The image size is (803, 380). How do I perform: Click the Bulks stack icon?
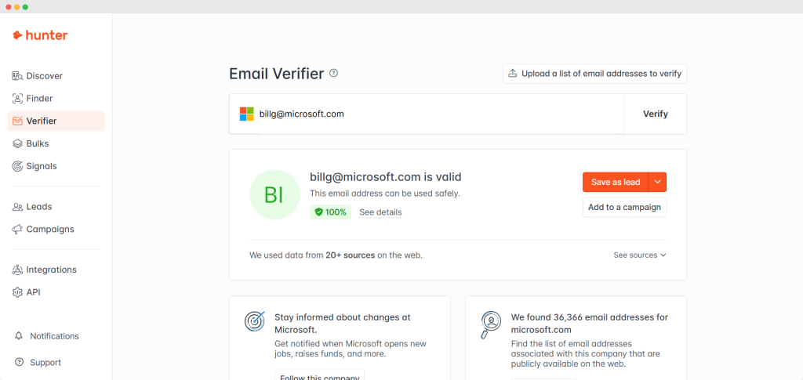click(x=18, y=144)
